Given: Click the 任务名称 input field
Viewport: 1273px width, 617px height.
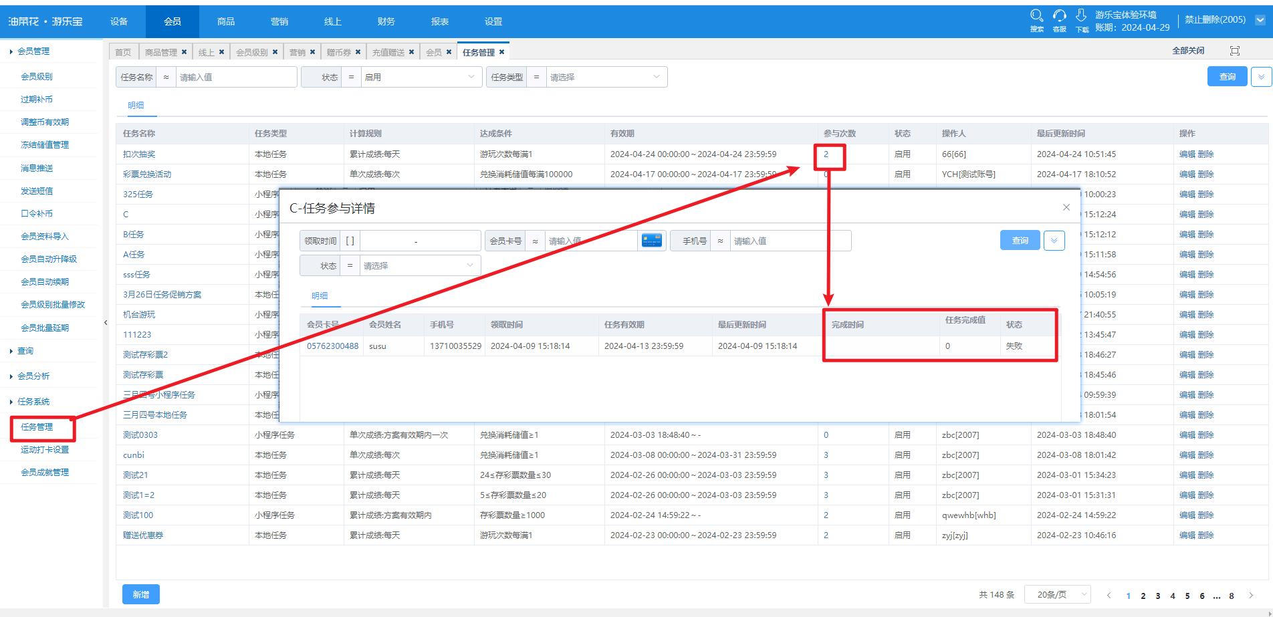Looking at the screenshot, I should (236, 77).
